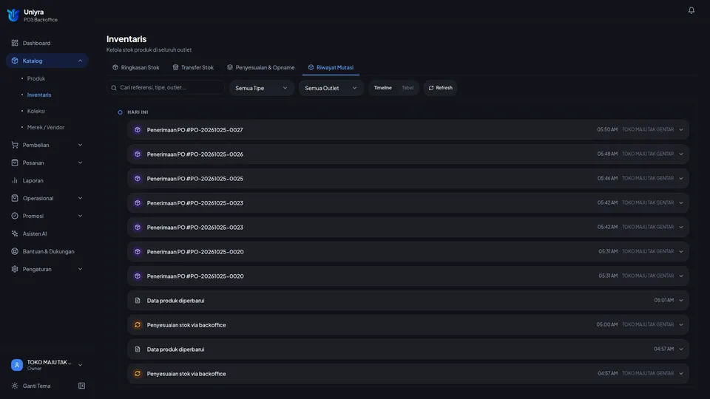Open the Penyesuaian & Opname tab
This screenshot has width=710, height=399.
tap(261, 67)
